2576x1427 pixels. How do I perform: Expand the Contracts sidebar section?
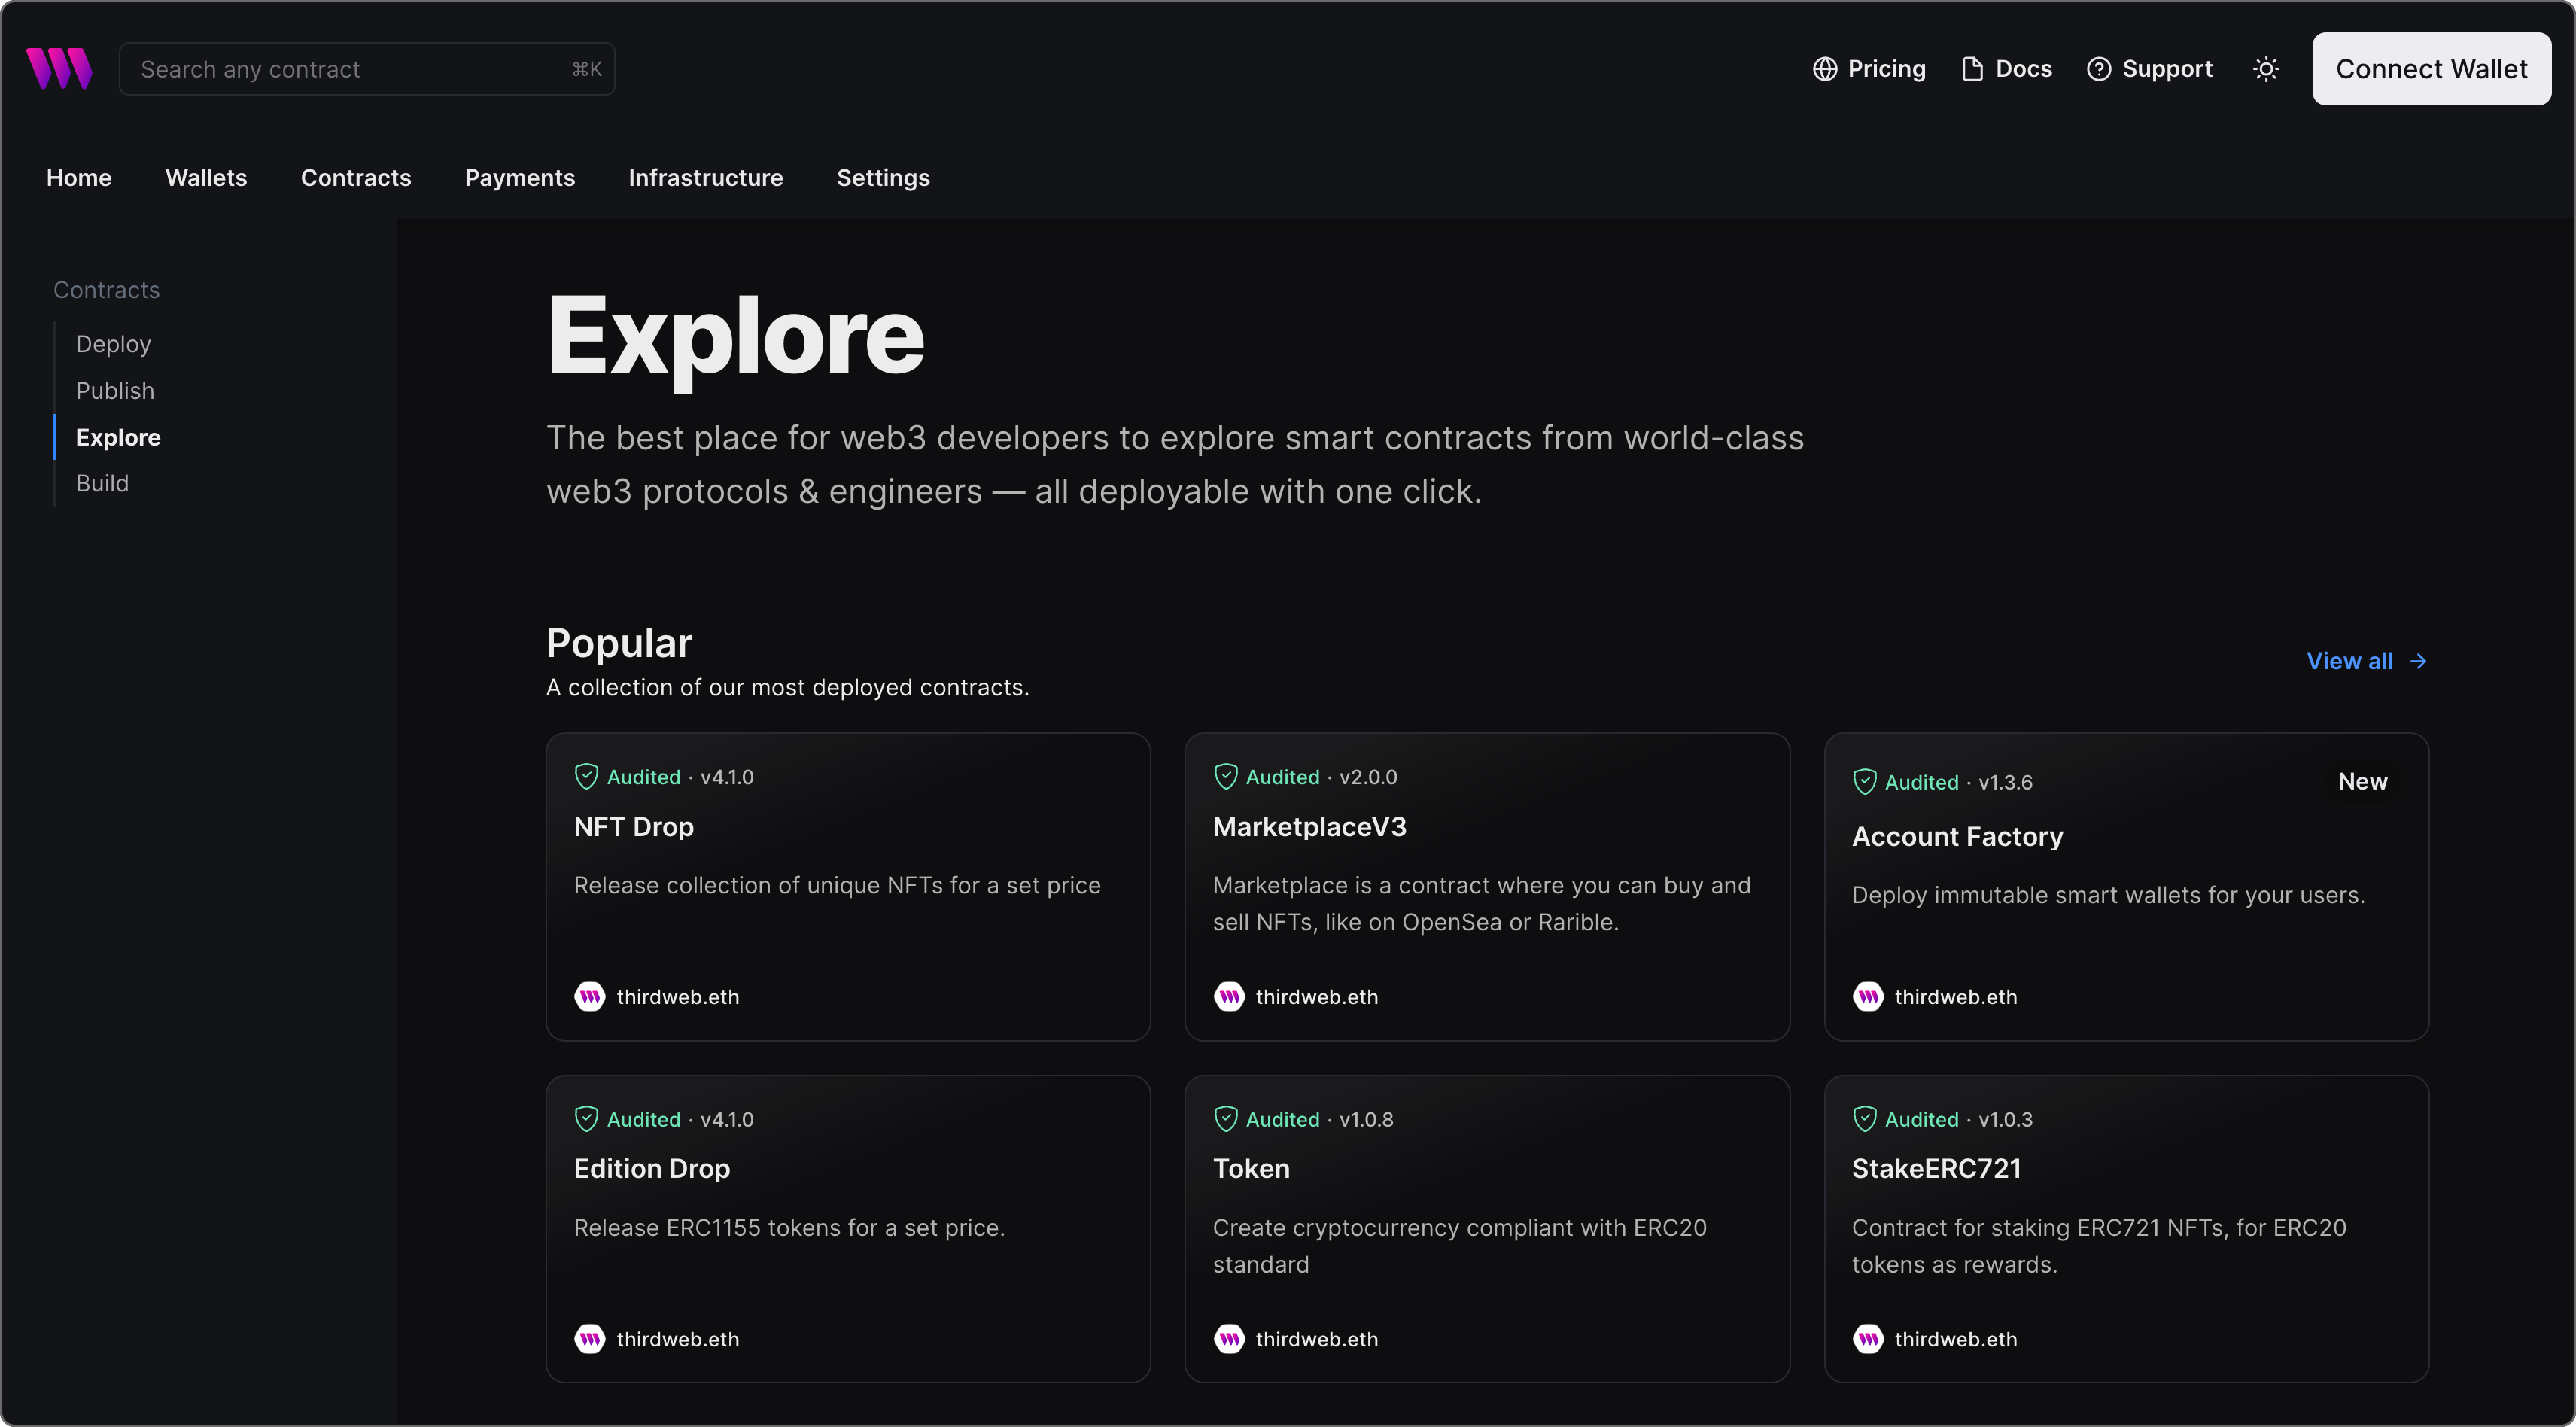click(105, 288)
